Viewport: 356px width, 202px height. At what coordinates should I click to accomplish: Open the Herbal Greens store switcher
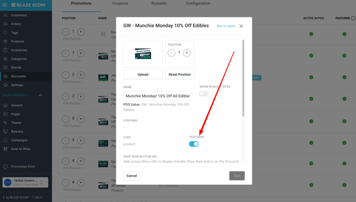point(25,182)
